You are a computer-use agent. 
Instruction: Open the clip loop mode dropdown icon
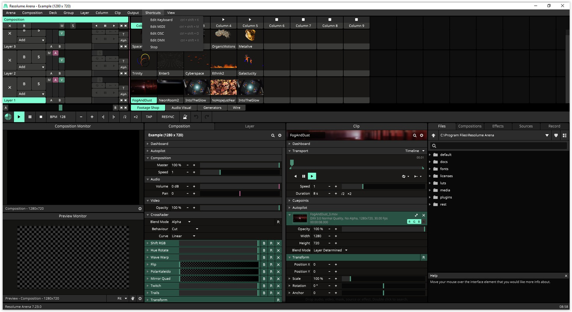coord(406,176)
